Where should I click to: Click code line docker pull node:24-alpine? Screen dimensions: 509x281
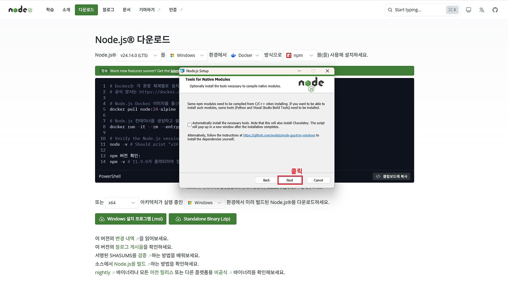click(143, 109)
